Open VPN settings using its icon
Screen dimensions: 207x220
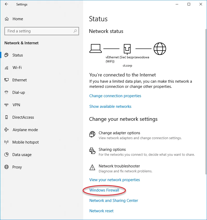point(6,105)
